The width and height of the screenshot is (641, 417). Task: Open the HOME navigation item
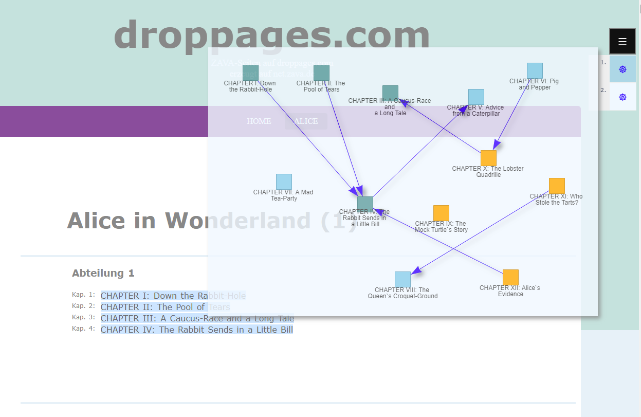click(x=259, y=121)
